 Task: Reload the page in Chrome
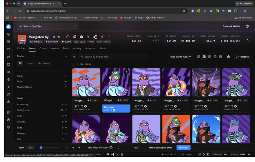click(x=20, y=11)
